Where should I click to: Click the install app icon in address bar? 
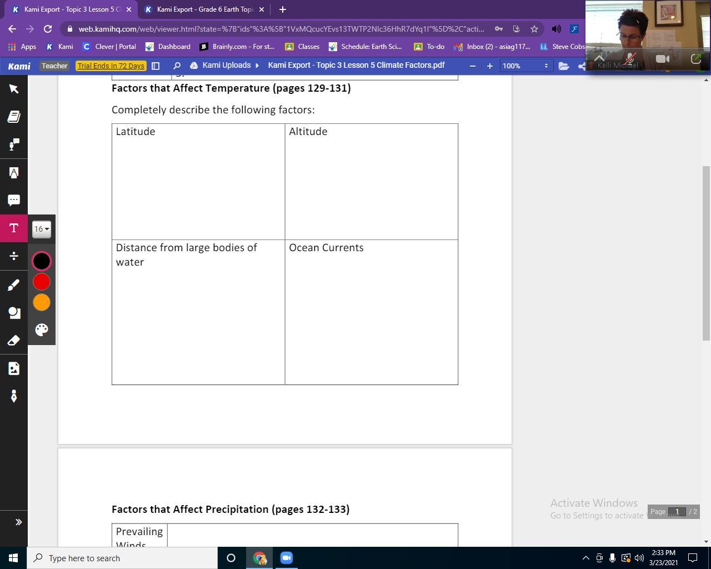(x=516, y=29)
